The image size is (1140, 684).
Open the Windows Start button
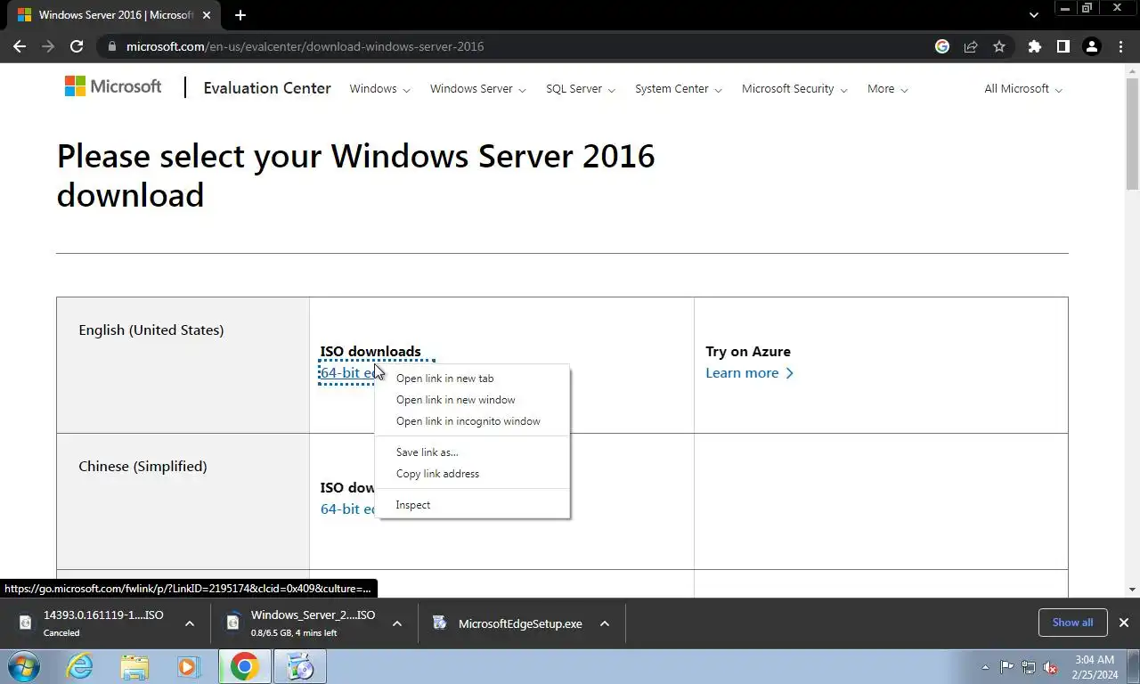coord(23,666)
